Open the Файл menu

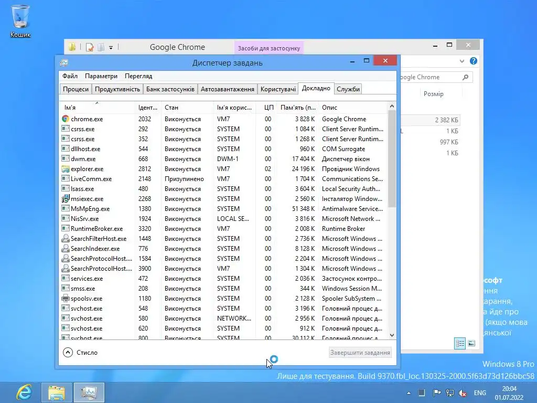pos(70,76)
